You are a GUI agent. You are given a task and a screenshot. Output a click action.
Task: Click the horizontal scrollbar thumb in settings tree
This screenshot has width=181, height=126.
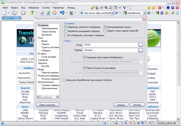point(46,97)
